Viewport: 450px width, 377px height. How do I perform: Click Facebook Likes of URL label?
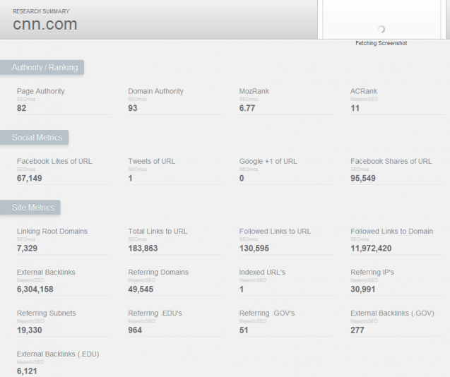54,161
